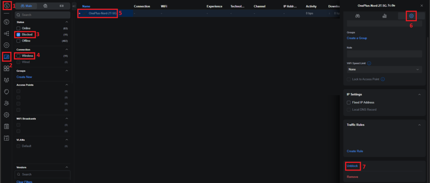
Task: Collapse the filter sidebar with arrow icon
Action: (x=74, y=6)
